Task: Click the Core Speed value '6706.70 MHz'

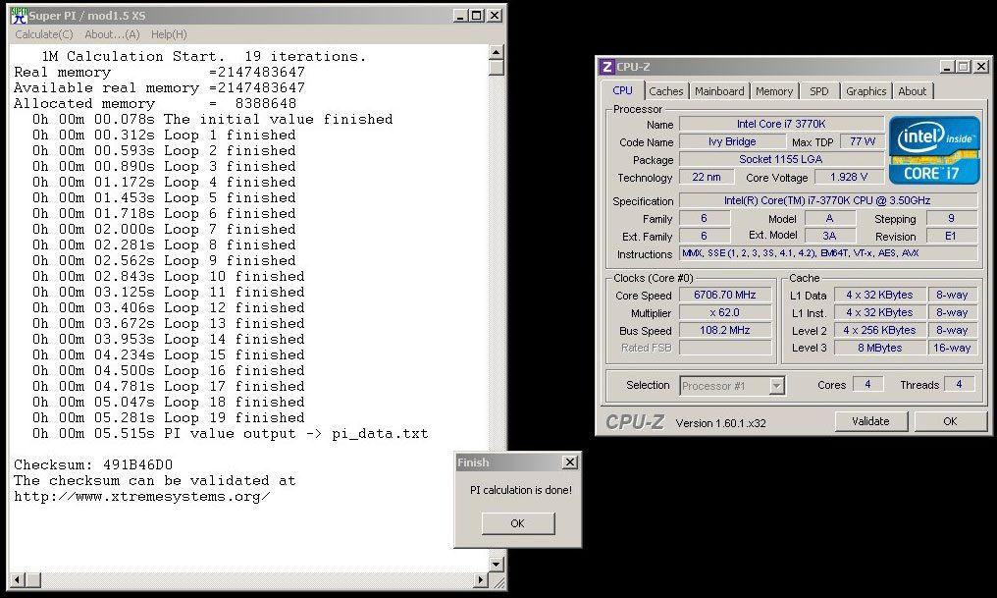Action: (x=725, y=295)
